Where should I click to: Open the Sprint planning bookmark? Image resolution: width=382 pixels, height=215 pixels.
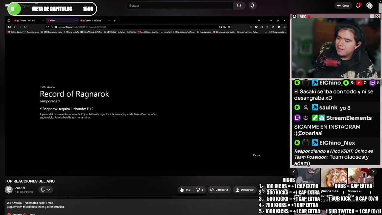(x=247, y=32)
